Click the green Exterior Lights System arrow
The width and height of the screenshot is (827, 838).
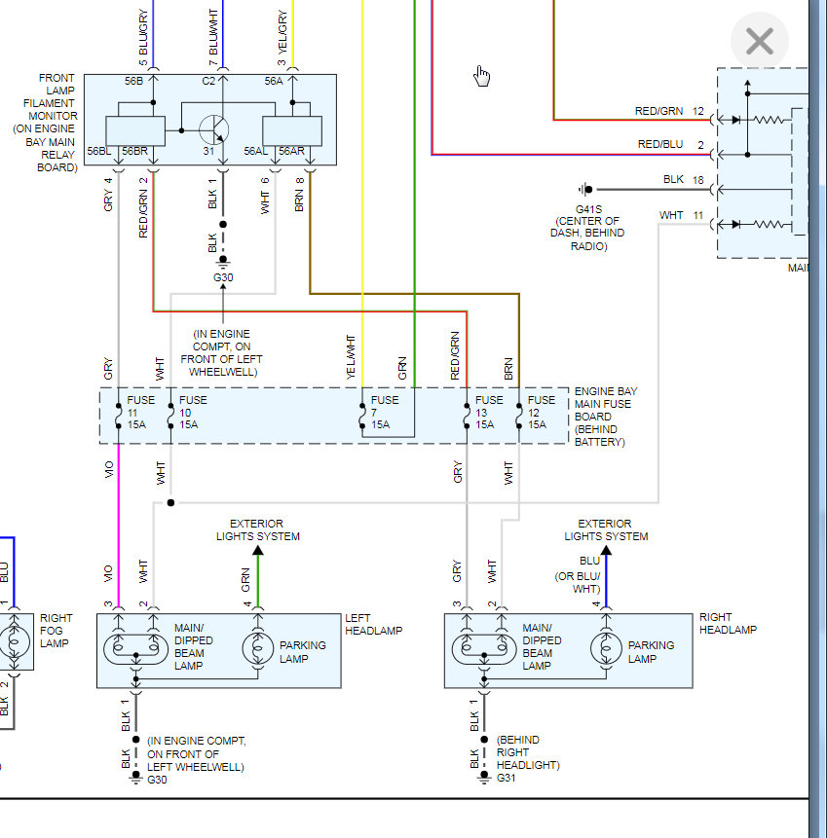tap(257, 550)
